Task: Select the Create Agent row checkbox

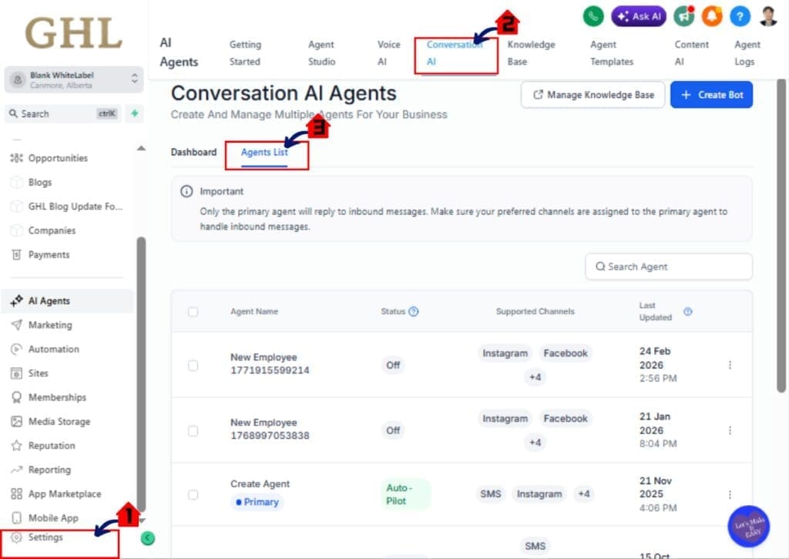Action: (x=193, y=492)
